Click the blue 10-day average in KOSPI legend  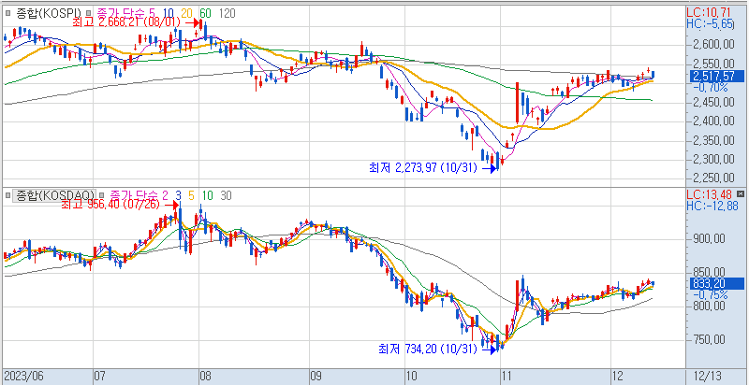(169, 13)
